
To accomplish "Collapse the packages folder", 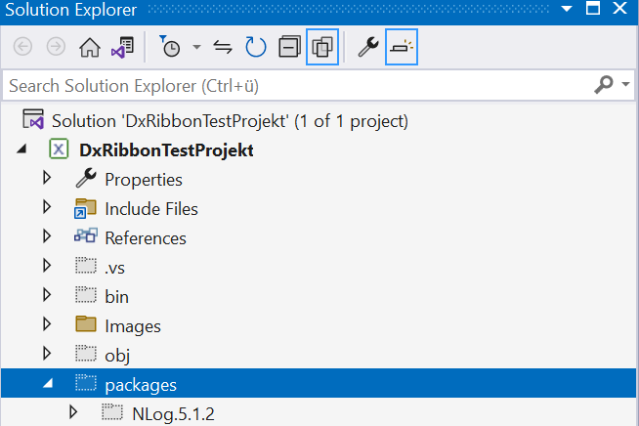I will [48, 383].
